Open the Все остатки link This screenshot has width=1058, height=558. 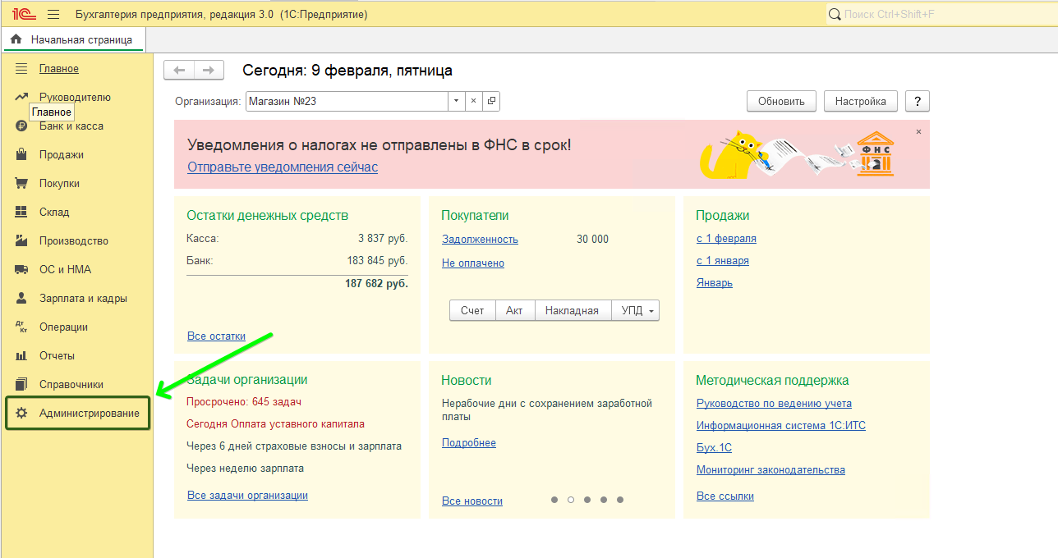click(216, 336)
